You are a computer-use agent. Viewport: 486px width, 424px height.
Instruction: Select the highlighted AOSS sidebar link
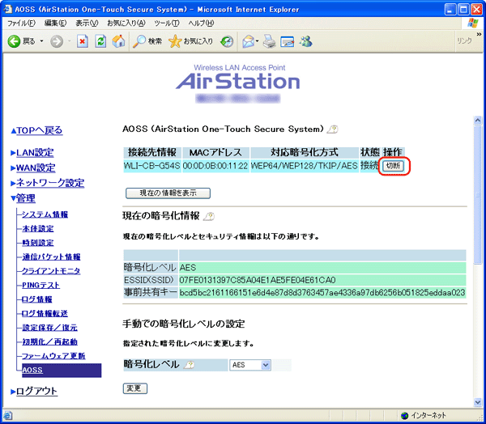(32, 370)
